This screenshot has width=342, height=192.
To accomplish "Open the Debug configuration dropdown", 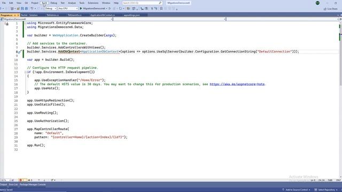I will pyautogui.click(x=51, y=9).
